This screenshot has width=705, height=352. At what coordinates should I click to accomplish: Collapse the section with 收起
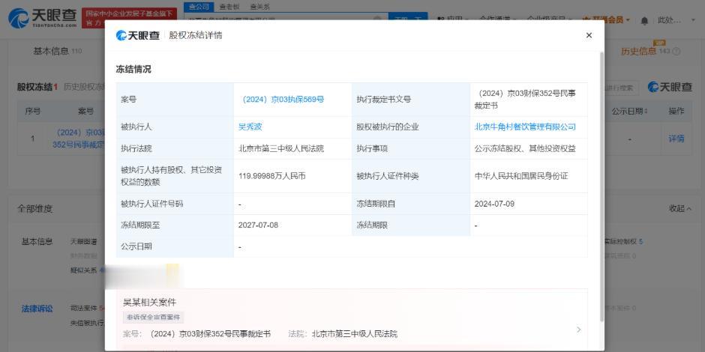coord(679,208)
